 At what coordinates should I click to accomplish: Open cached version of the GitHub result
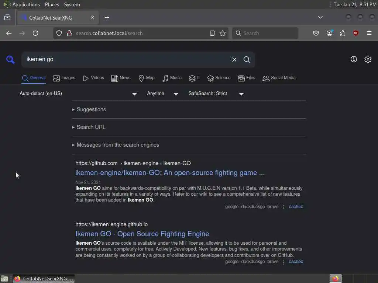click(x=296, y=207)
